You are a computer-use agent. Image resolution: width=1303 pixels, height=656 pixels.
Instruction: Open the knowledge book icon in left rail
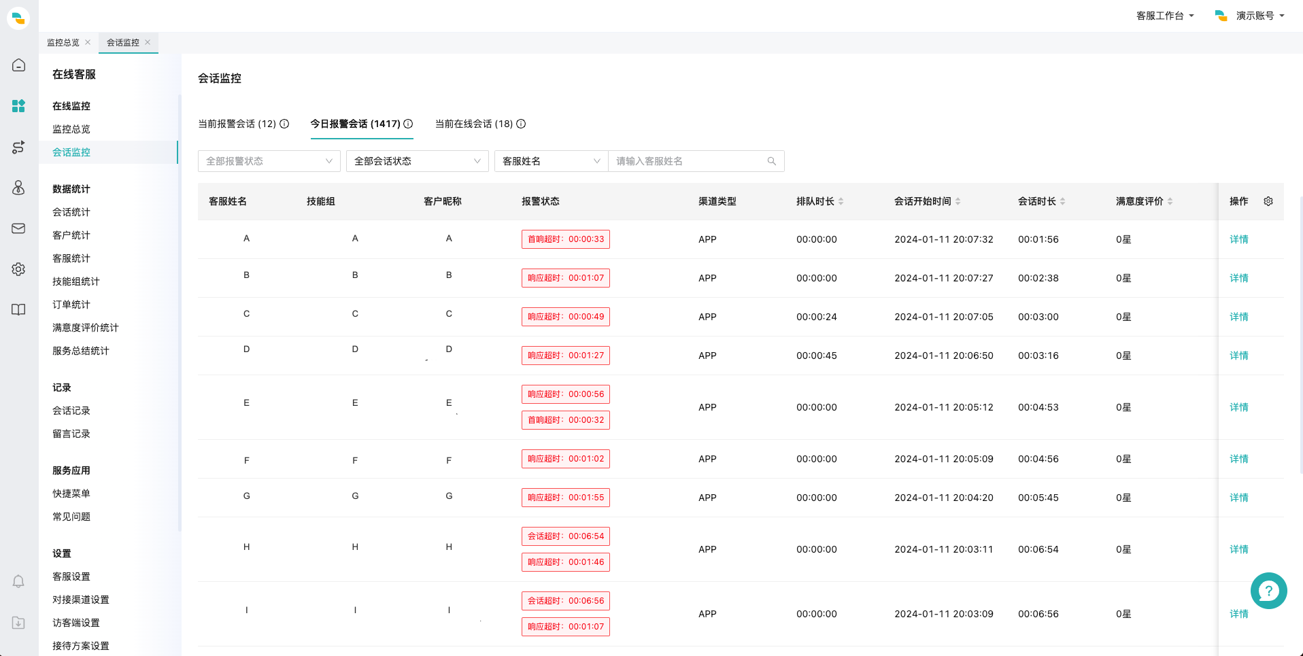point(18,310)
